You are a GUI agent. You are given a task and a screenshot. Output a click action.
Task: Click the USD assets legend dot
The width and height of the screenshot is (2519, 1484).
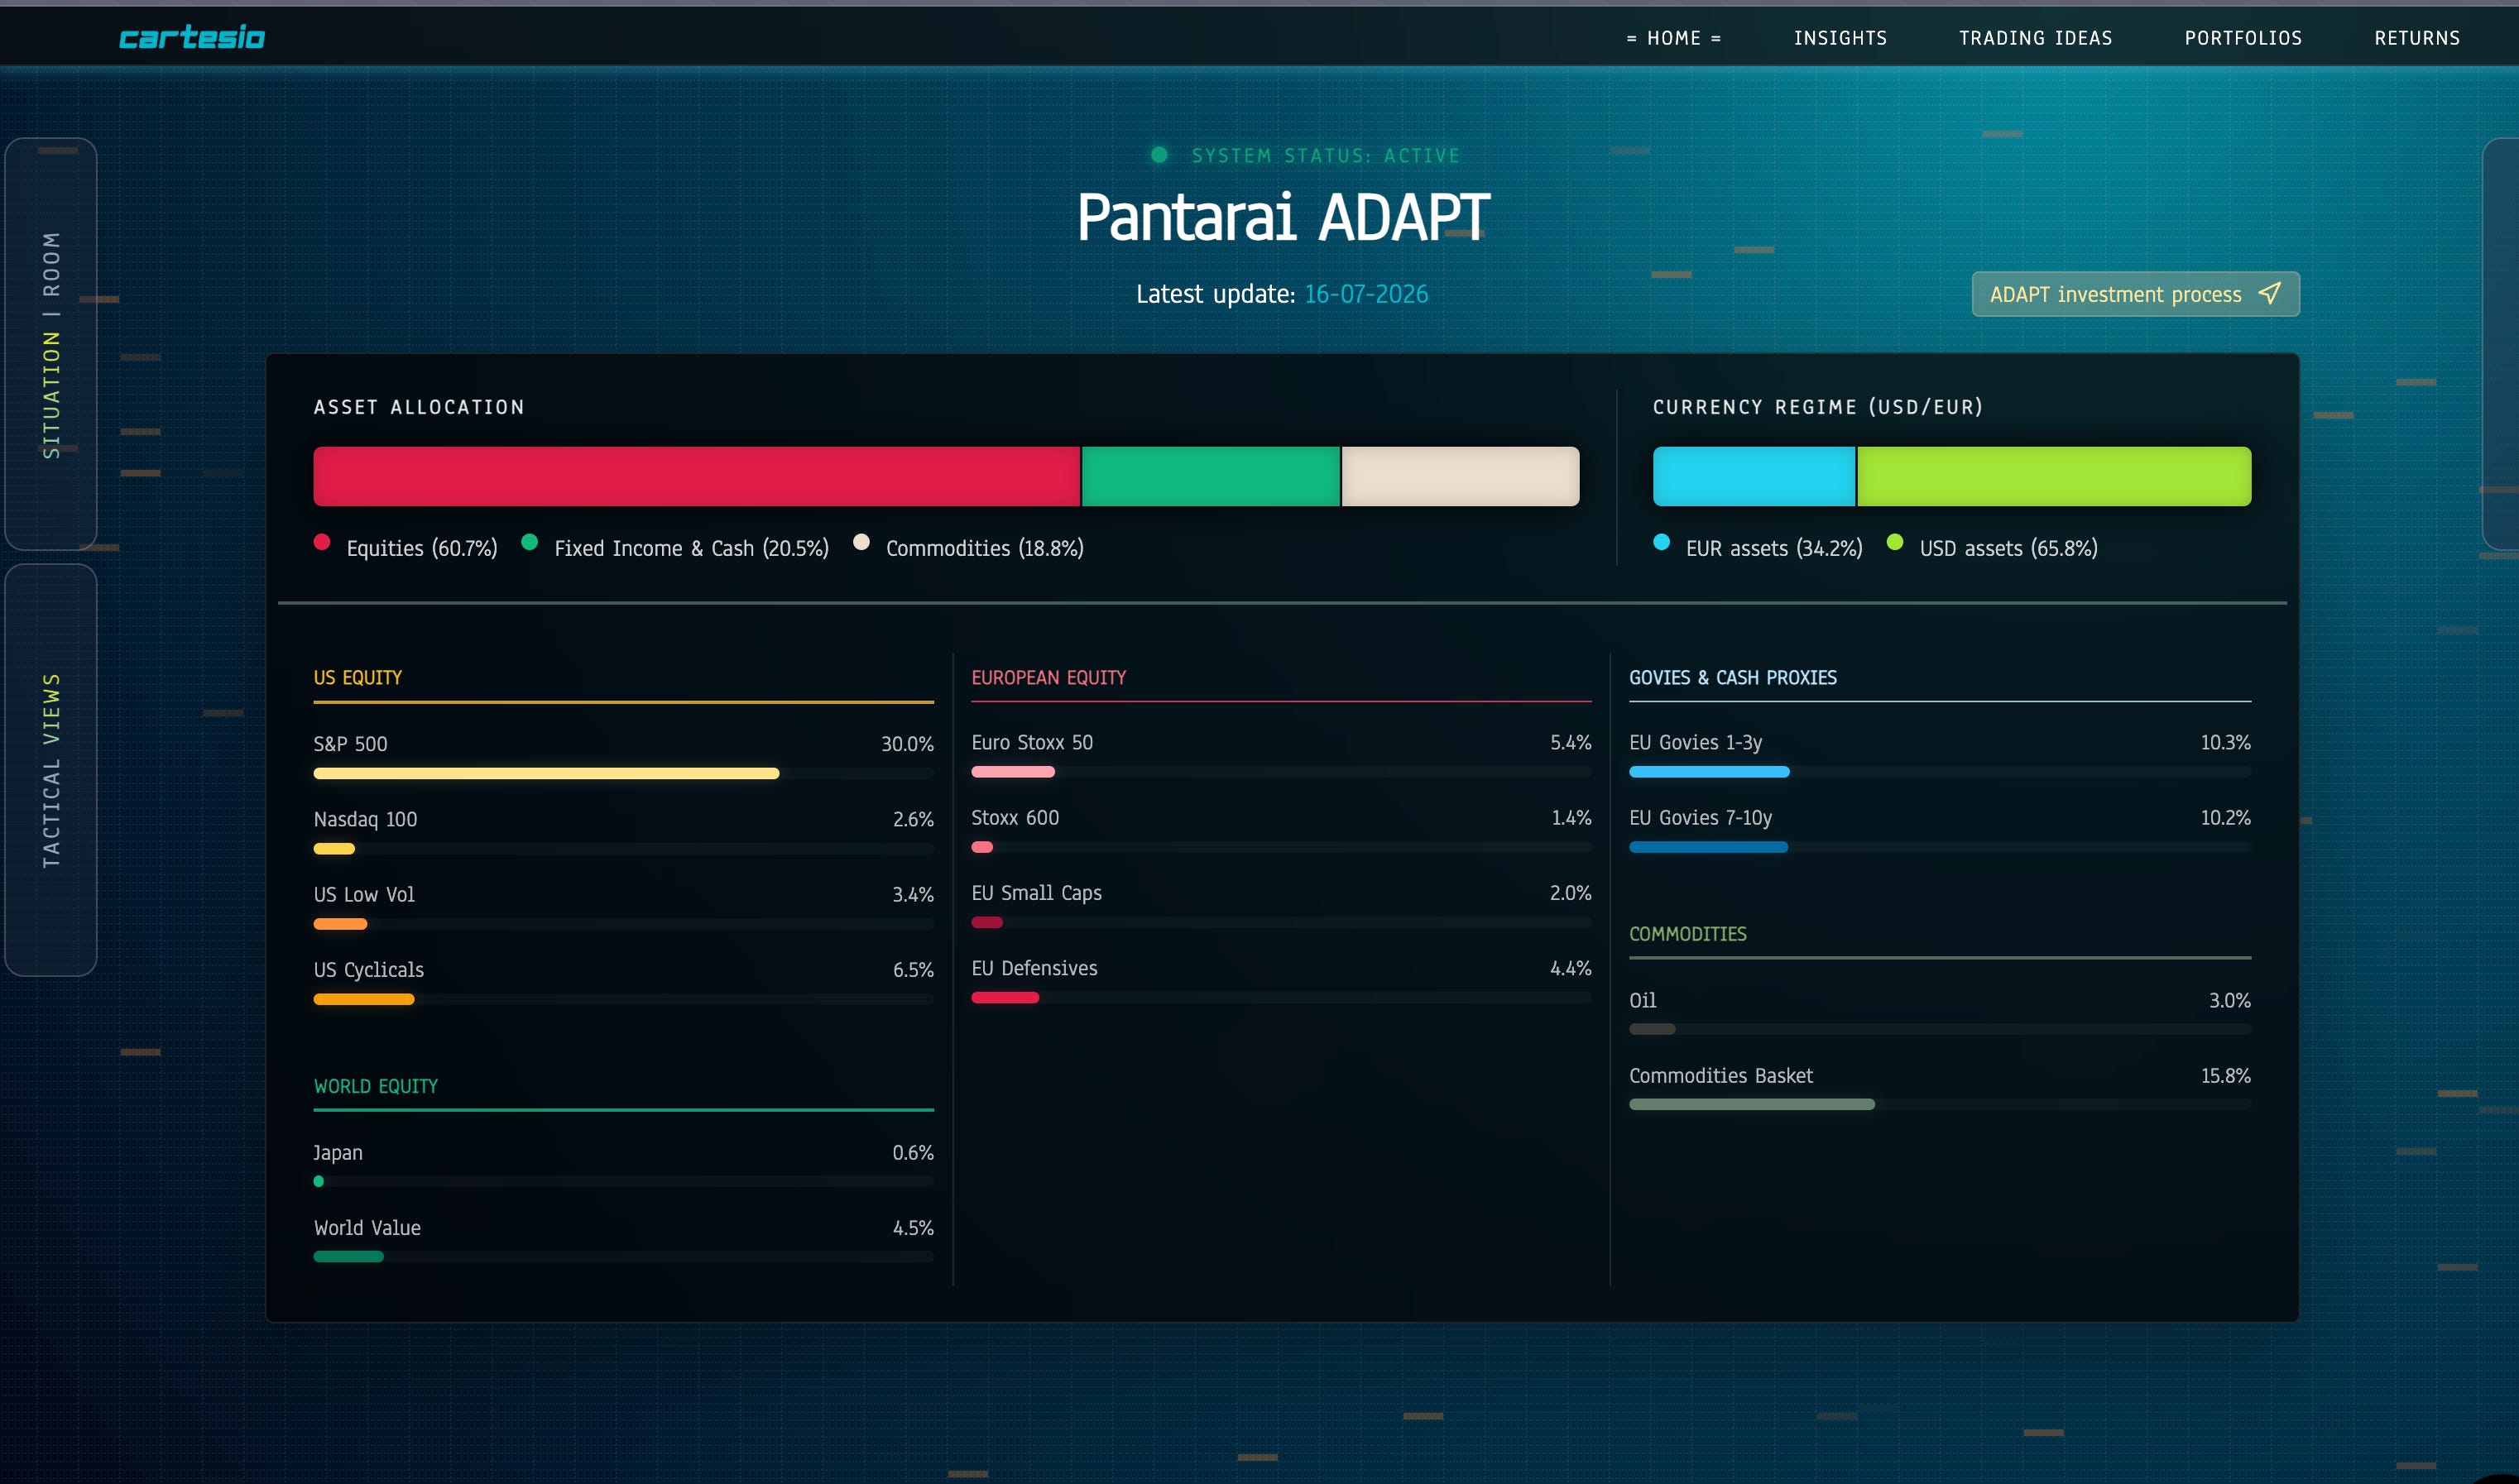(1895, 542)
